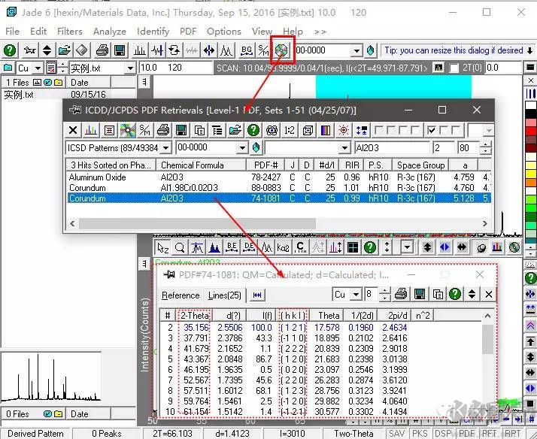
Task: Click the eraser icon in main toolbar
Action: click(x=82, y=50)
